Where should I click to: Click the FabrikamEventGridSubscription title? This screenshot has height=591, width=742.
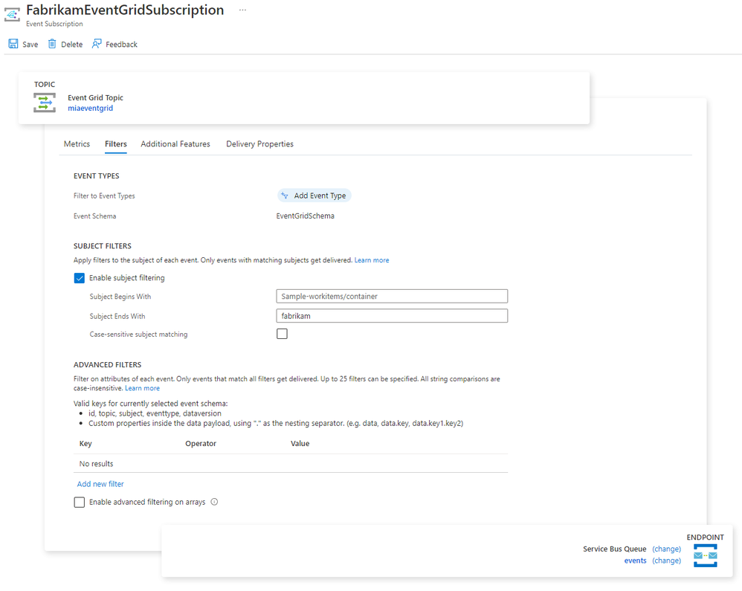click(x=125, y=10)
